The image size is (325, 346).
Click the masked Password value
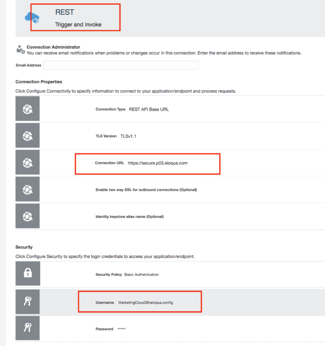pos(122,329)
